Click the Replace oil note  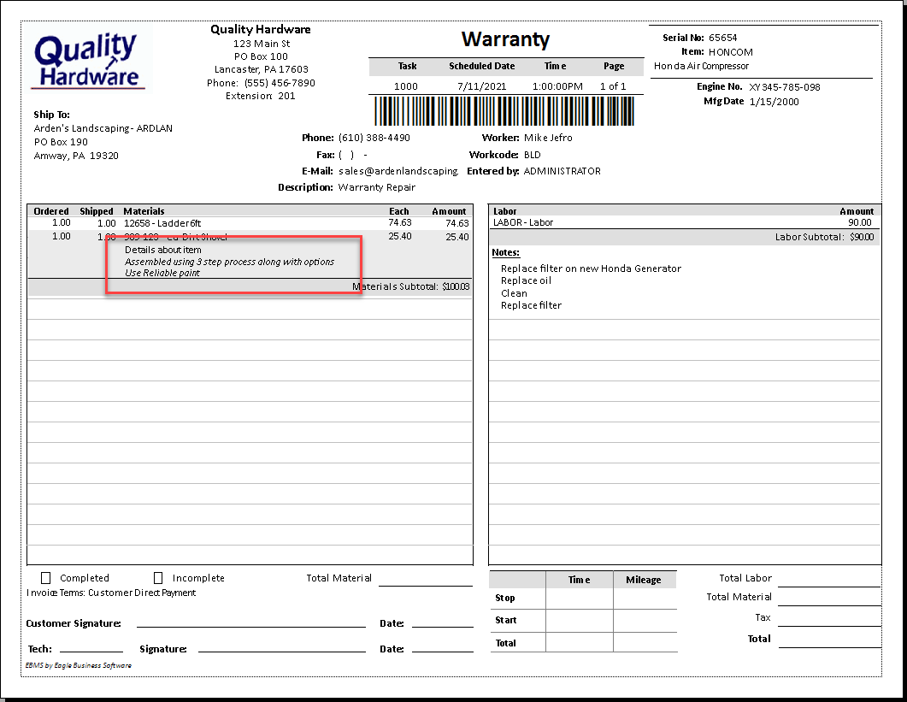pos(526,280)
